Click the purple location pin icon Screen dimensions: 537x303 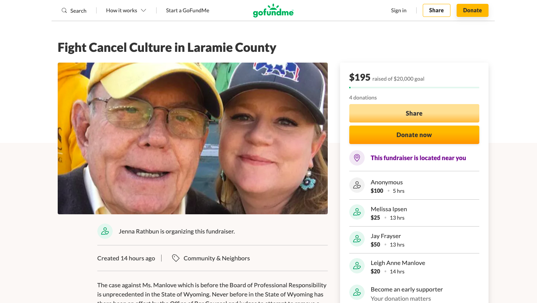pos(357,158)
